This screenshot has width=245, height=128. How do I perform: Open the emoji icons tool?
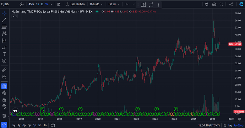click(x=4, y=61)
